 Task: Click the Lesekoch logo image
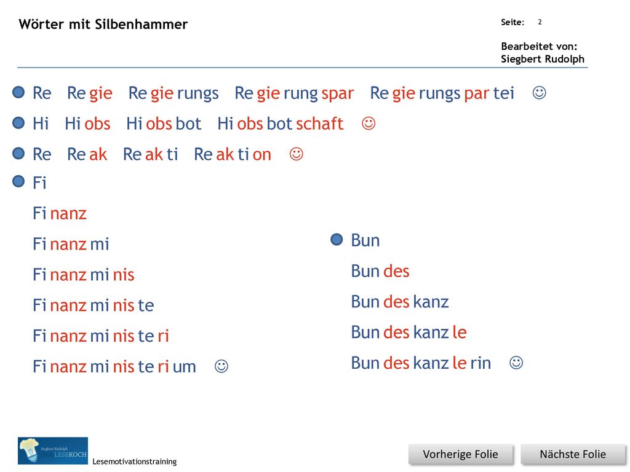click(x=53, y=450)
